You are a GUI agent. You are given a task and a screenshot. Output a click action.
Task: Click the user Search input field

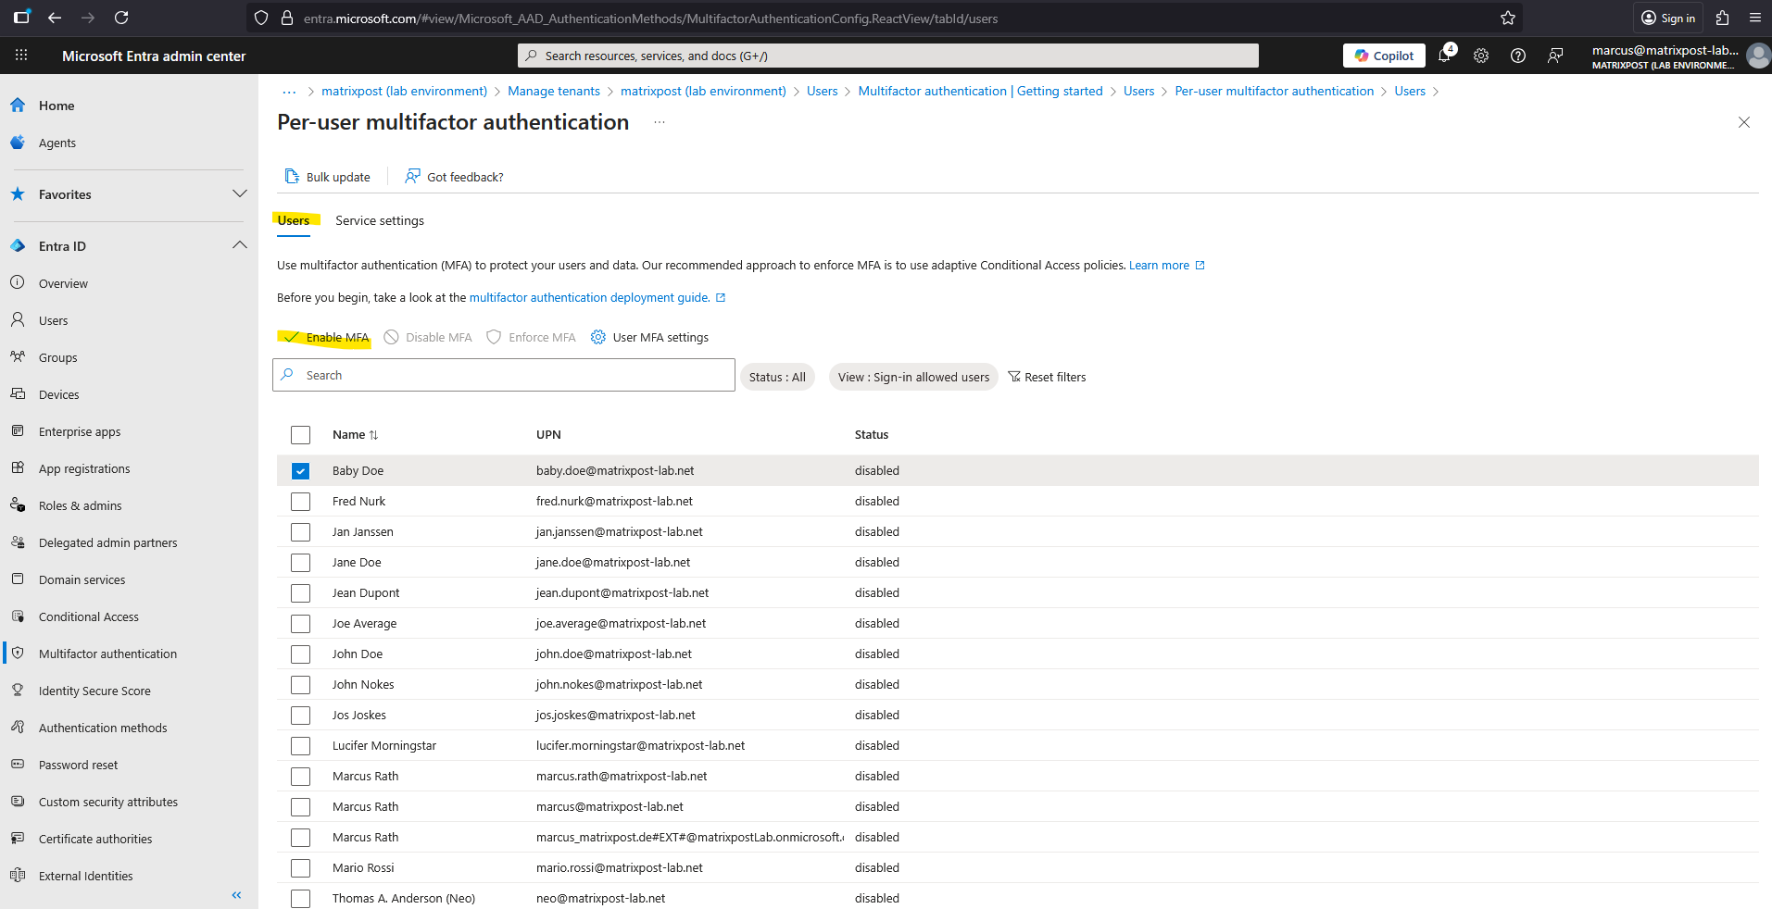504,375
